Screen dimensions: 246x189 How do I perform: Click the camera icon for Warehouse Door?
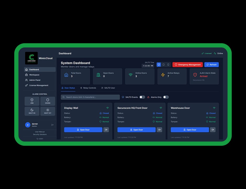pyautogui.click(x=213, y=130)
